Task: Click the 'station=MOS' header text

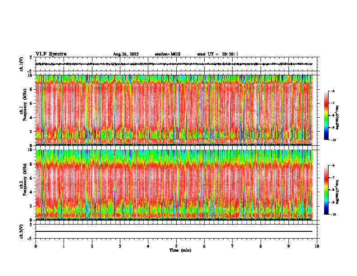Action: coord(168,54)
